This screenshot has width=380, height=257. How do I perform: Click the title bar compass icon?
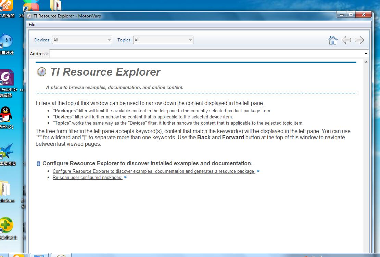tap(29, 16)
